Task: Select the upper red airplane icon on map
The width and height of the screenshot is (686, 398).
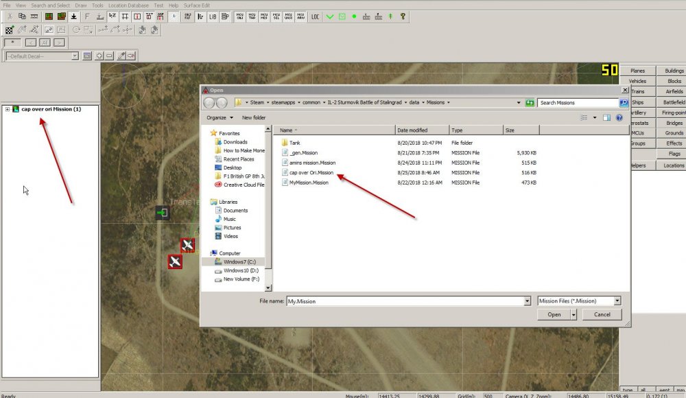Action: coord(187,245)
